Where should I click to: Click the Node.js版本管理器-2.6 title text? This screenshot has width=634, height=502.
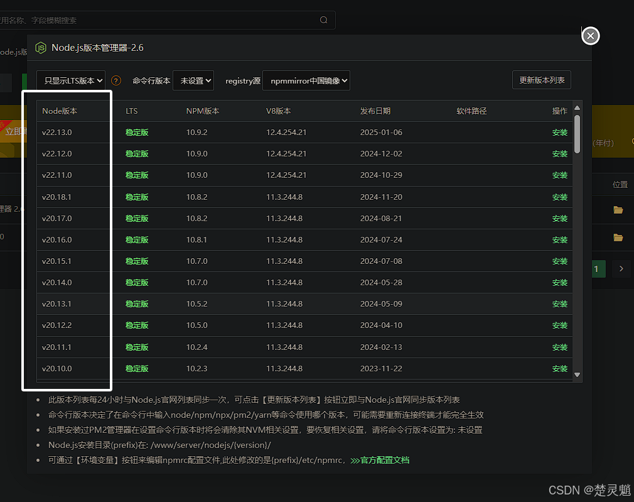tap(97, 48)
